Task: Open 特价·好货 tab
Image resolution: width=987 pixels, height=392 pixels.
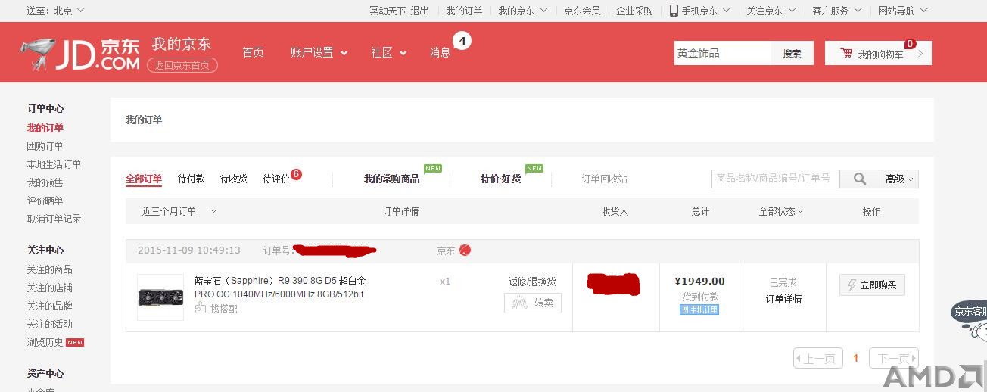Action: coord(500,179)
